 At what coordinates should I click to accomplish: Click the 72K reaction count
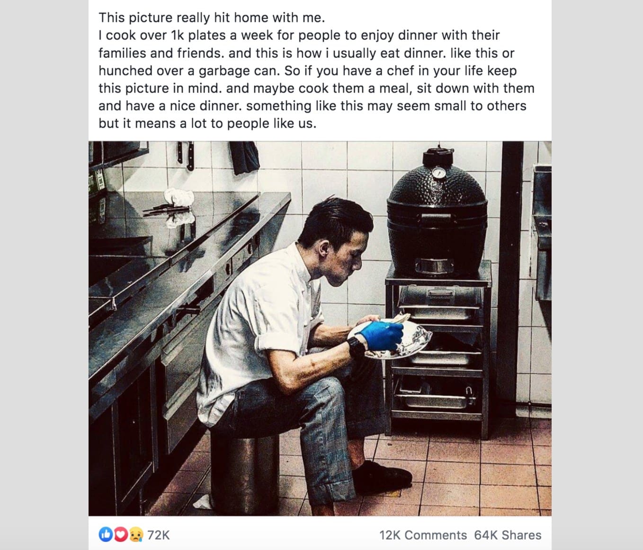tap(159, 535)
